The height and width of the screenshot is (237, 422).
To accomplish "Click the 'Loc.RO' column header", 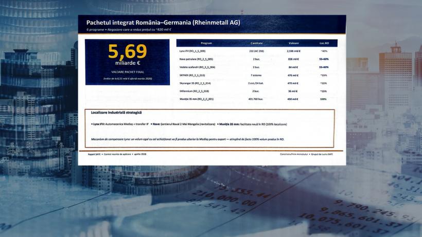I will coord(324,43).
